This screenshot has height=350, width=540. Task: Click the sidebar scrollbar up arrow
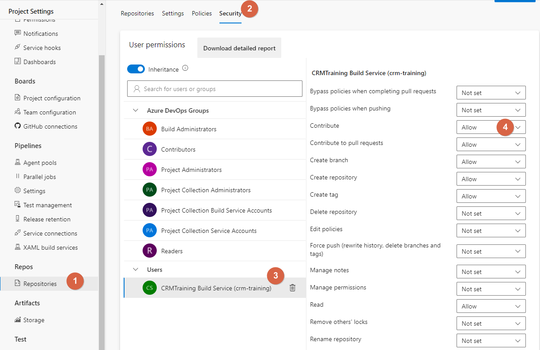[x=102, y=4]
